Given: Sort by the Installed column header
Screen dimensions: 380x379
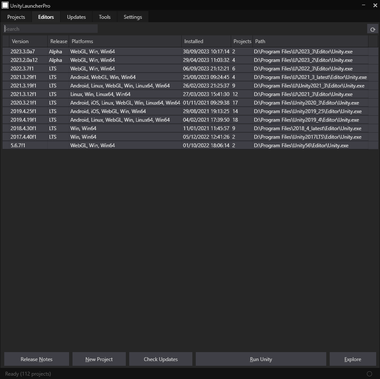Looking at the screenshot, I should 206,41.
